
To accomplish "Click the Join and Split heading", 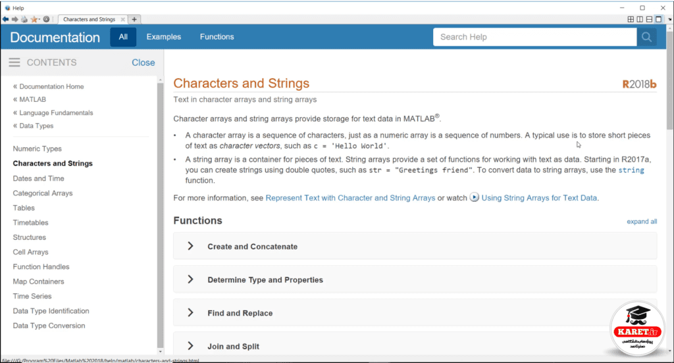I will pos(234,347).
